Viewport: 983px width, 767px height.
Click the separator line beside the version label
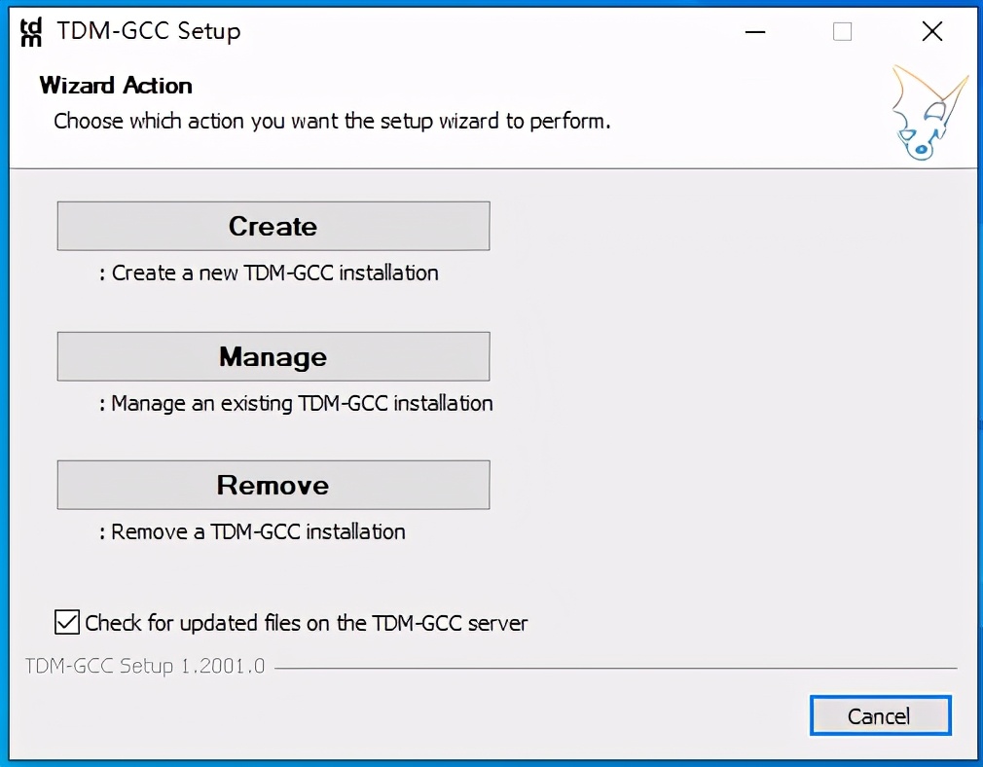pyautogui.click(x=613, y=668)
